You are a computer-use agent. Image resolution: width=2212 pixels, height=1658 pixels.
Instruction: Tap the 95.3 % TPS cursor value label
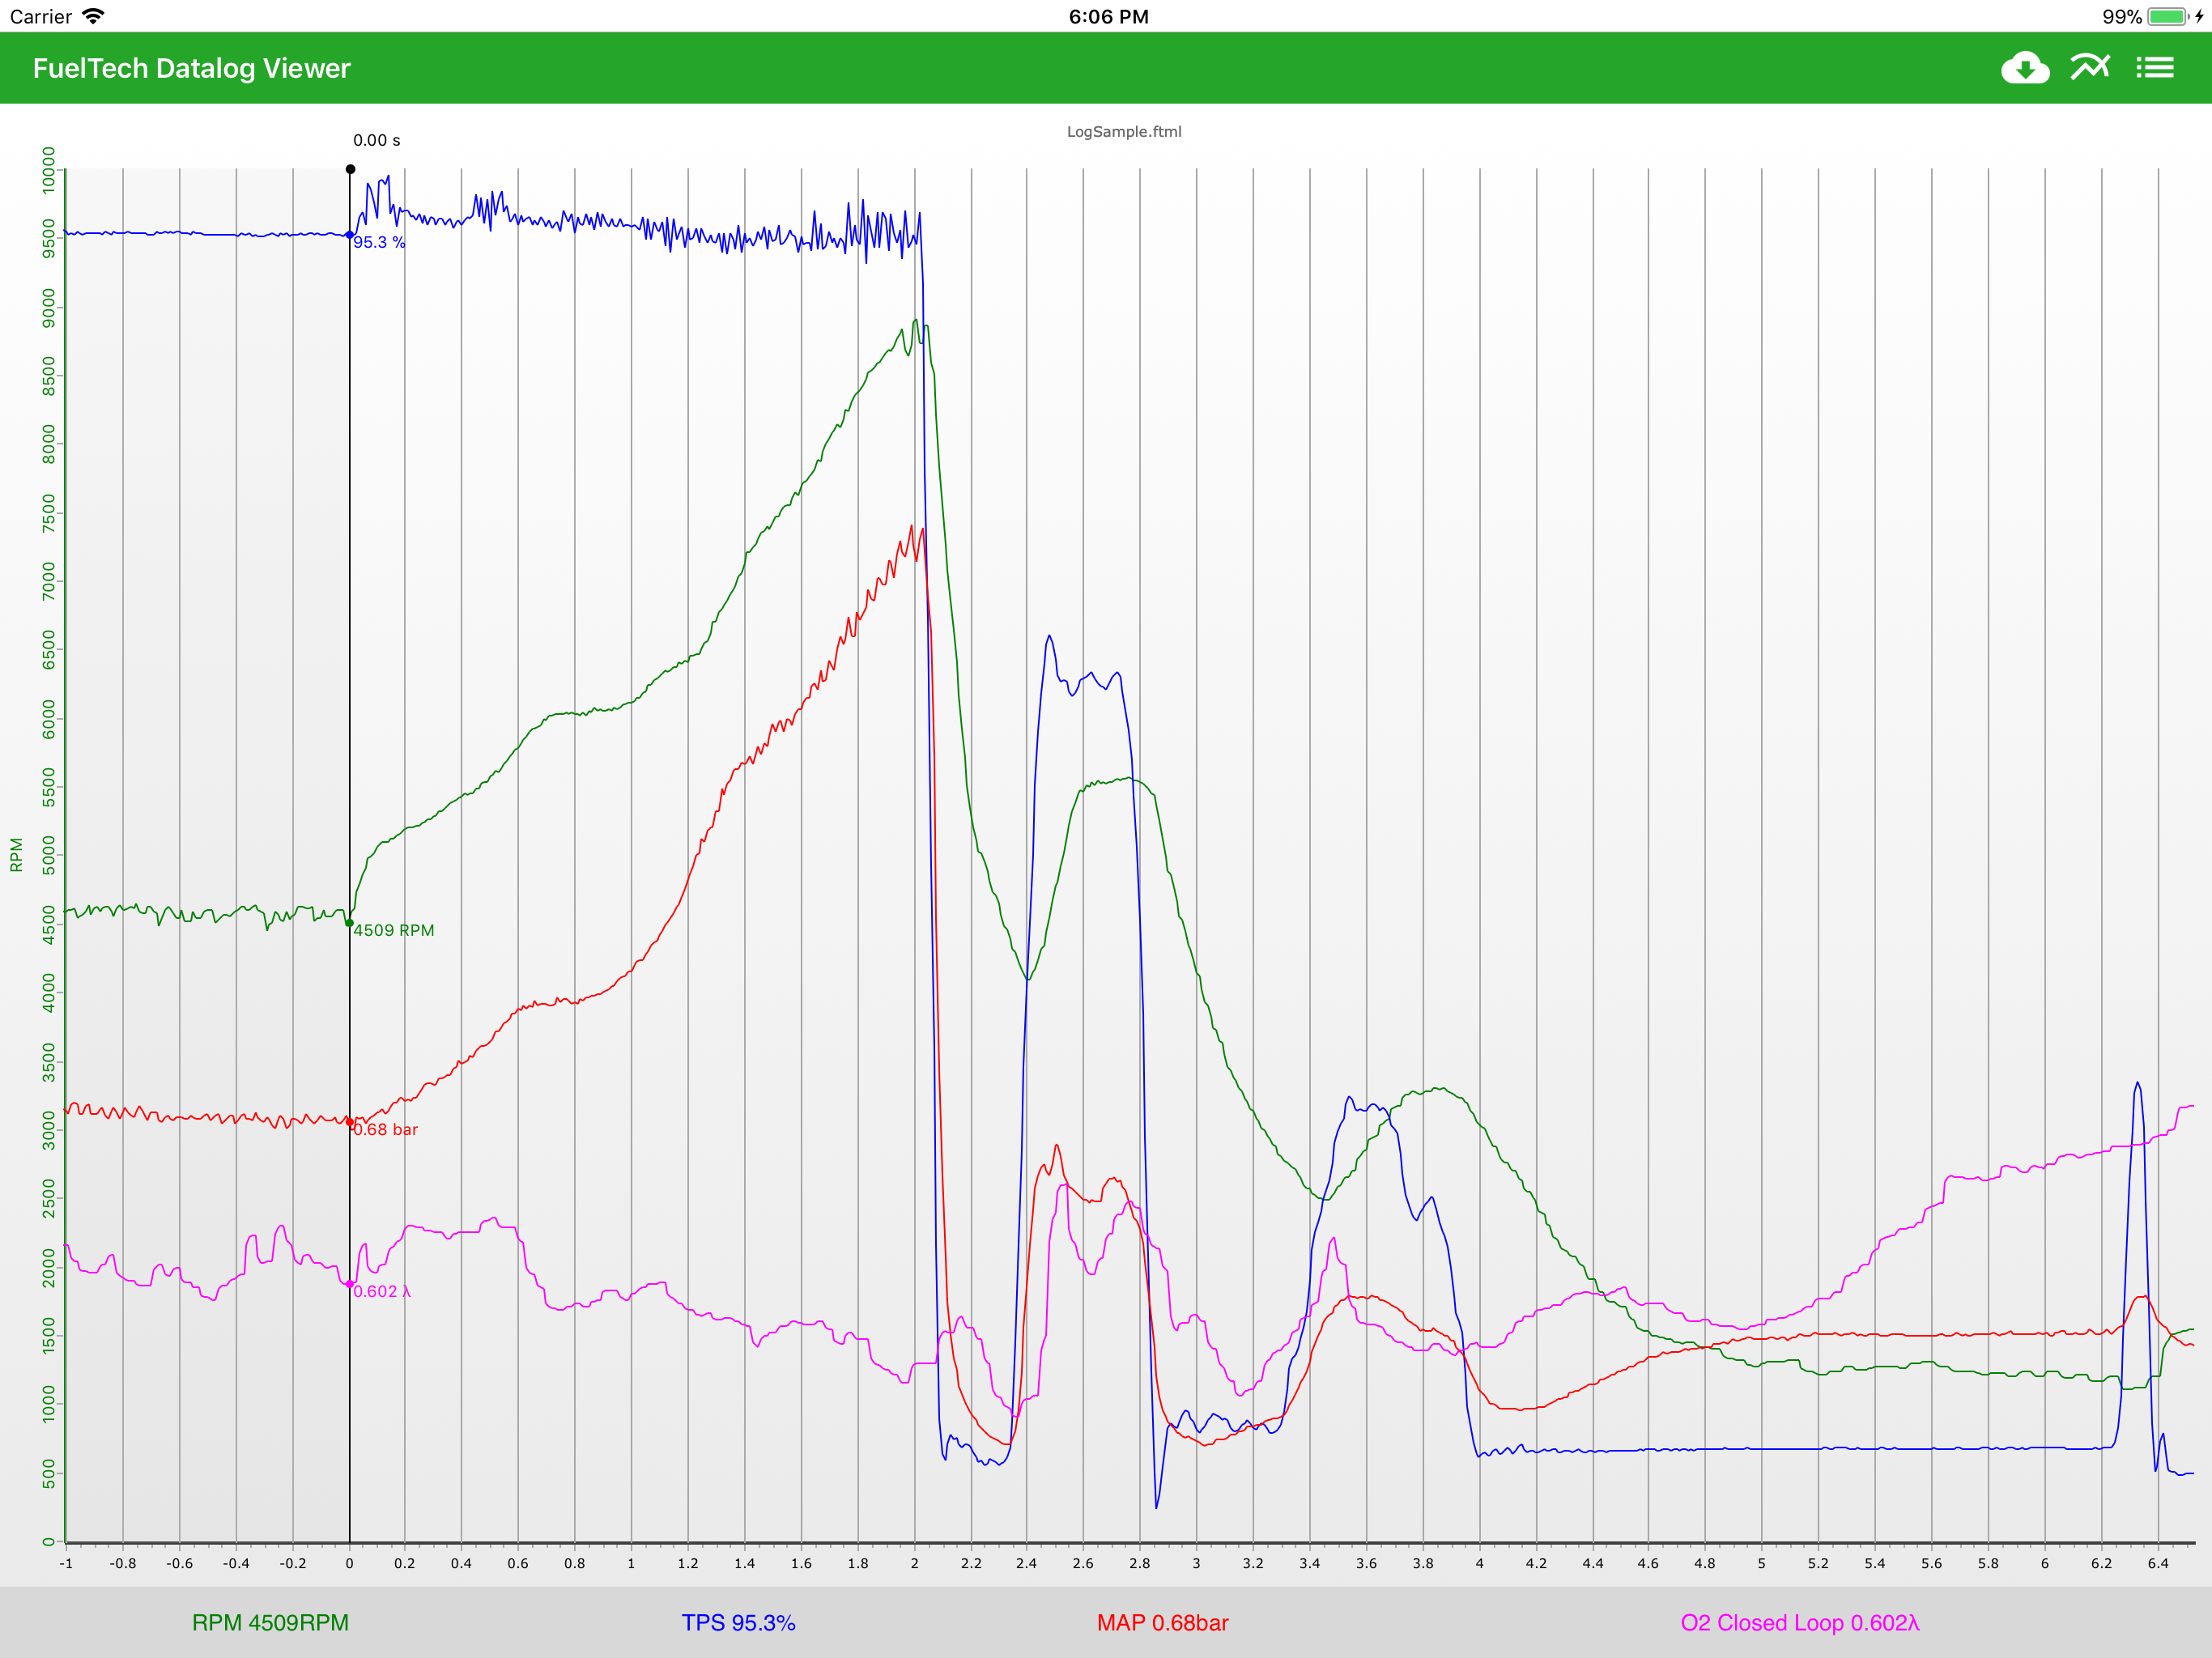point(379,243)
